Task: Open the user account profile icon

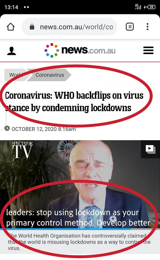Action: coord(11,51)
